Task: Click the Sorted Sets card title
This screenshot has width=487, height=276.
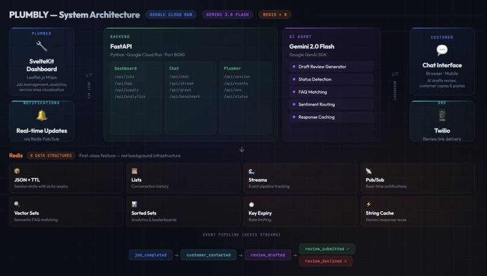Action: tap(144, 213)
